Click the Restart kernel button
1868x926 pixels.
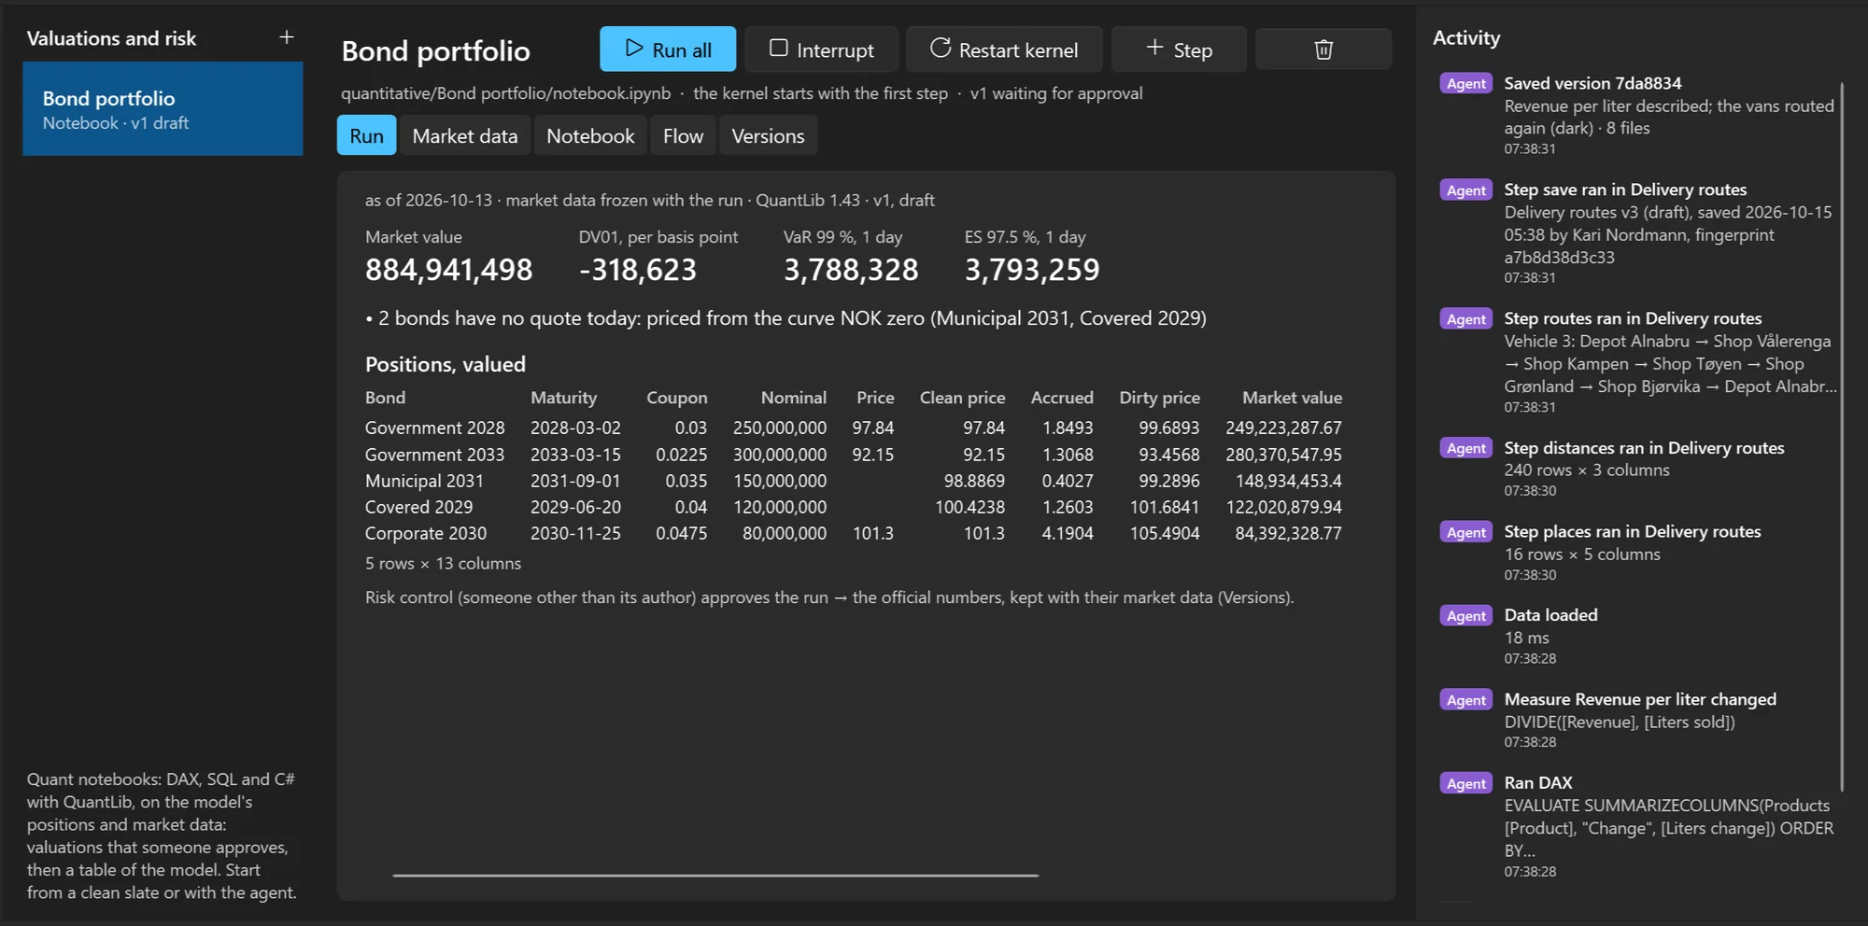[x=1004, y=49]
